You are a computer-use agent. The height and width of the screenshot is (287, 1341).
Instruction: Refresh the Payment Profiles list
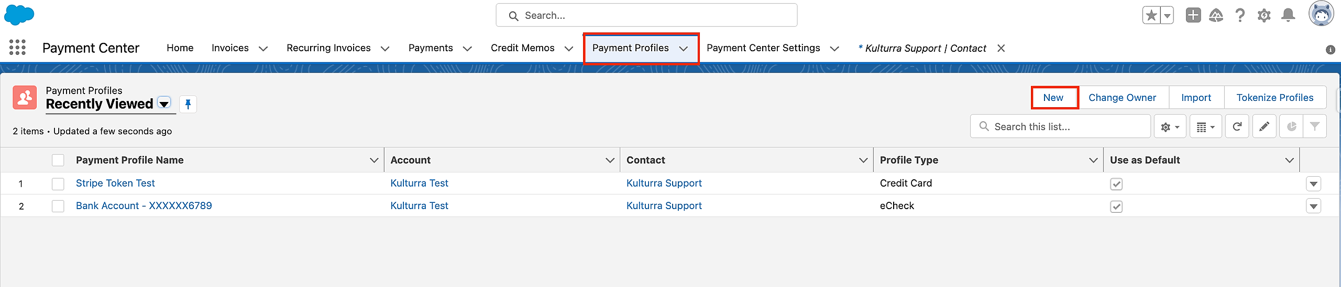pyautogui.click(x=1237, y=127)
